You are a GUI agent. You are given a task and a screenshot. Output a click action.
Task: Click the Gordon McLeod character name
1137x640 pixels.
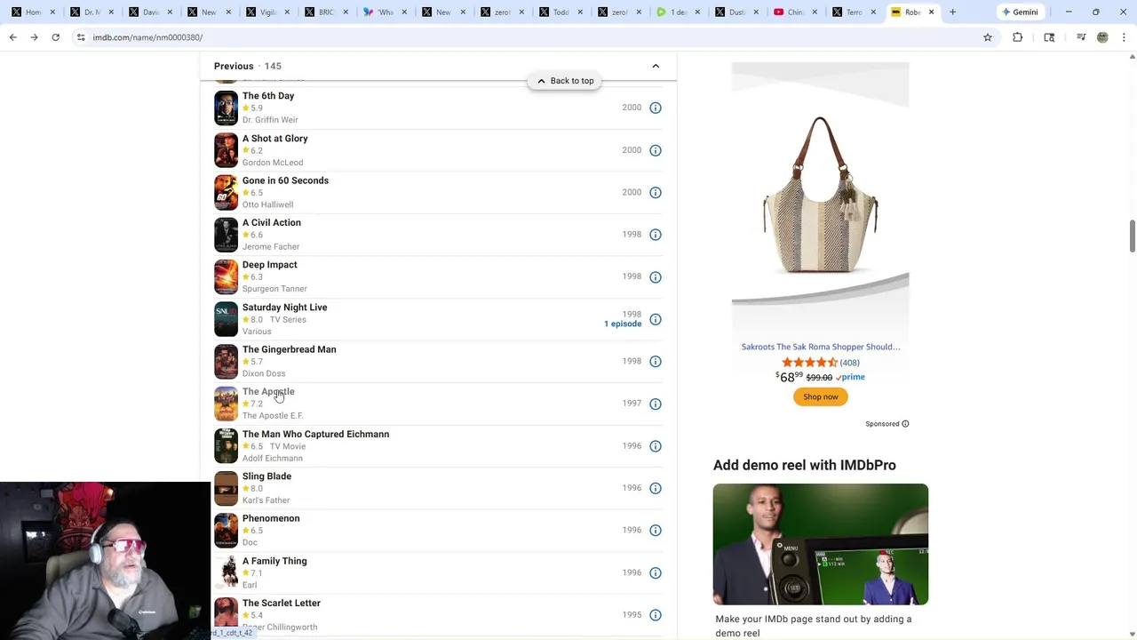click(273, 163)
